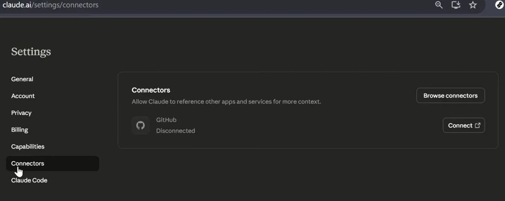Bookmark this page with the star icon
Image resolution: width=505 pixels, height=201 pixels.
[473, 5]
